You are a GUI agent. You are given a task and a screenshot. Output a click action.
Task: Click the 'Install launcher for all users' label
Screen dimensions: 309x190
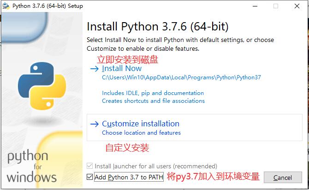(156, 166)
